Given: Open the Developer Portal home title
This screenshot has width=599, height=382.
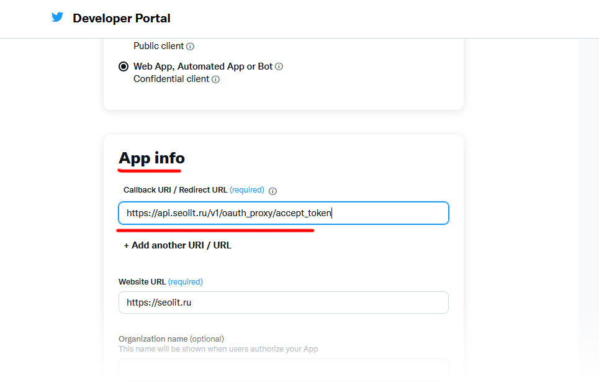Looking at the screenshot, I should coord(122,19).
